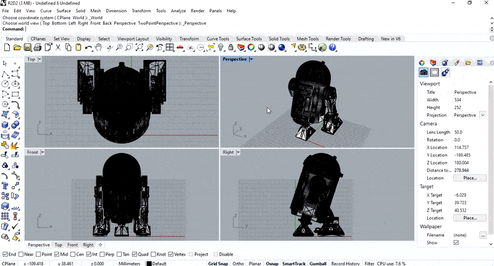Select the Front viewport tab at bottom
The image size is (494, 266).
click(72, 245)
